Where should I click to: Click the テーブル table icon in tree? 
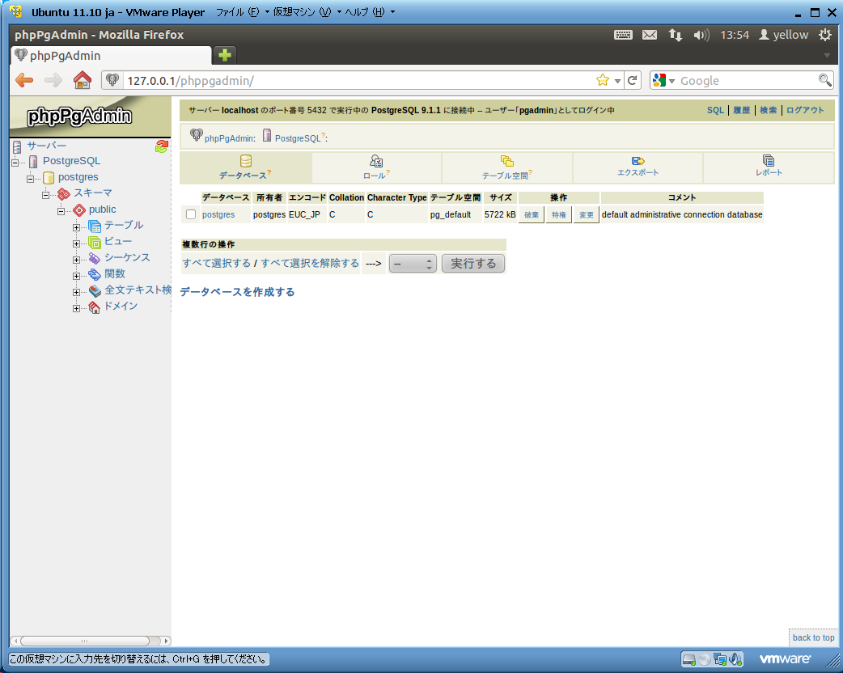[95, 226]
